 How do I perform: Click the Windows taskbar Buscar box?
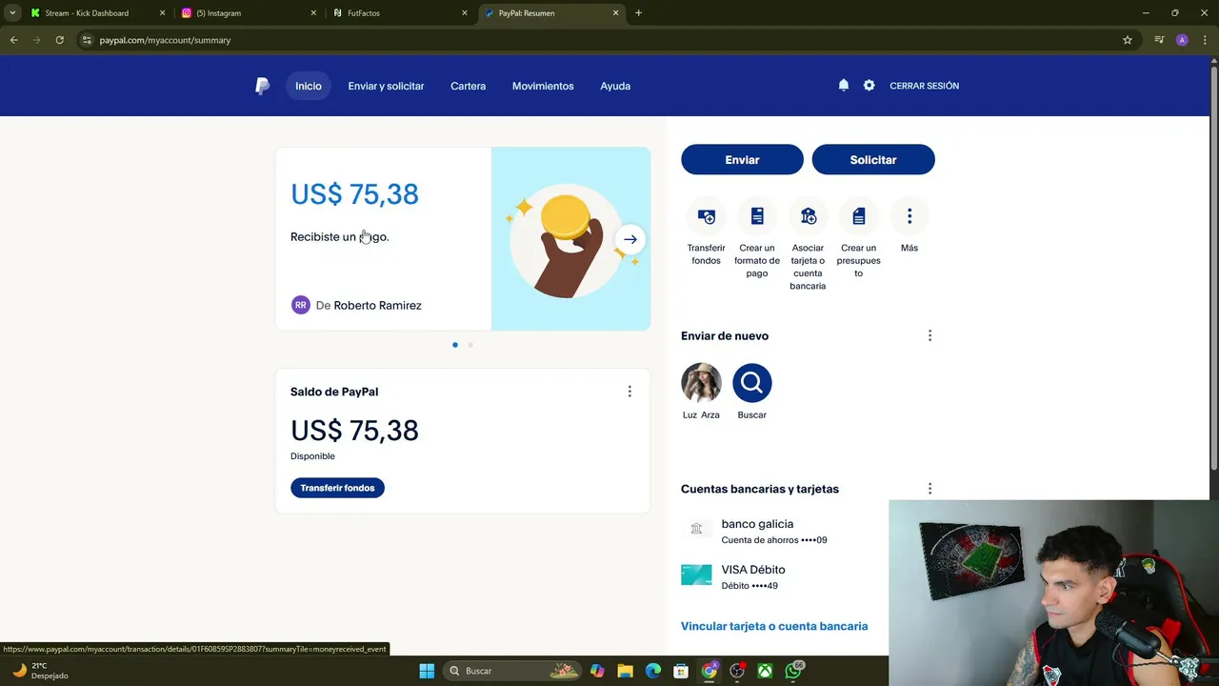[514, 671]
